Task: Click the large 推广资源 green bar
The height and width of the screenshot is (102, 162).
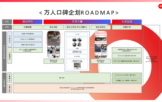Action: point(62,78)
